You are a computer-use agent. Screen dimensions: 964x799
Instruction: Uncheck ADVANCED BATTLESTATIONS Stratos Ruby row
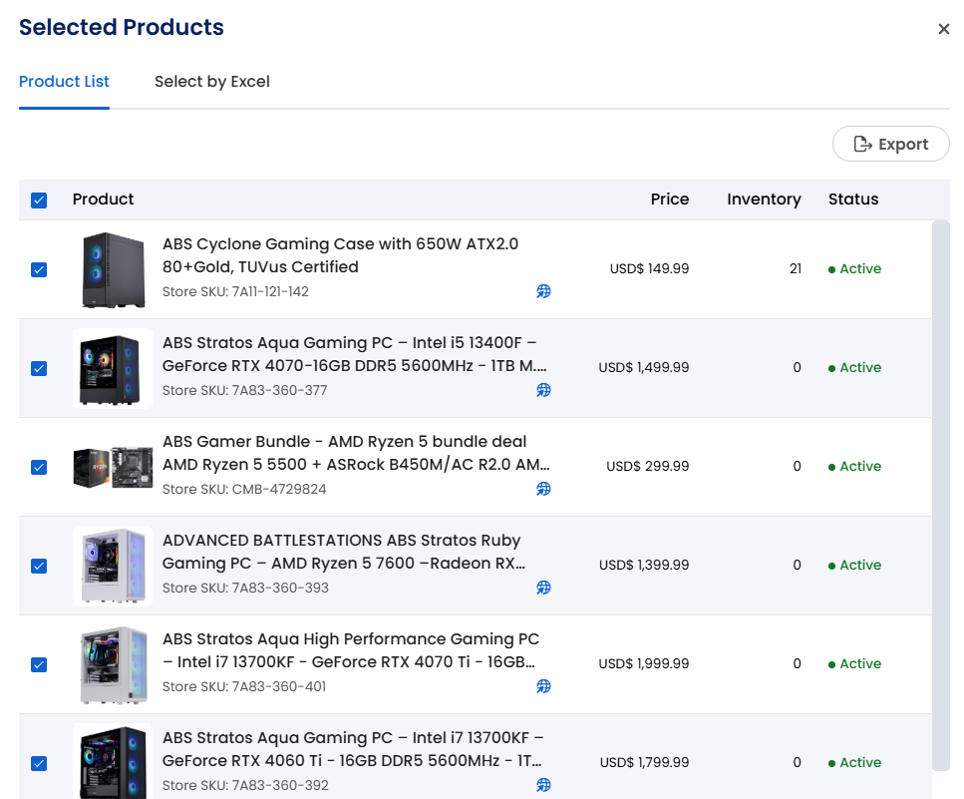pyautogui.click(x=39, y=566)
